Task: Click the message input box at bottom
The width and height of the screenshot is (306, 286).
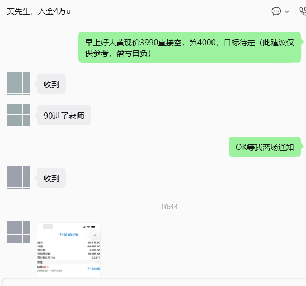Action: coord(154,282)
